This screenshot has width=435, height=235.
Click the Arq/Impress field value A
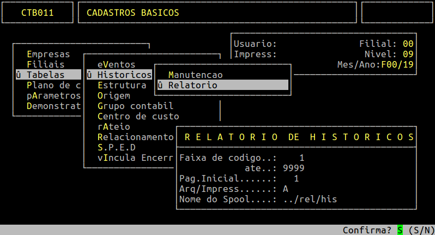(x=285, y=189)
